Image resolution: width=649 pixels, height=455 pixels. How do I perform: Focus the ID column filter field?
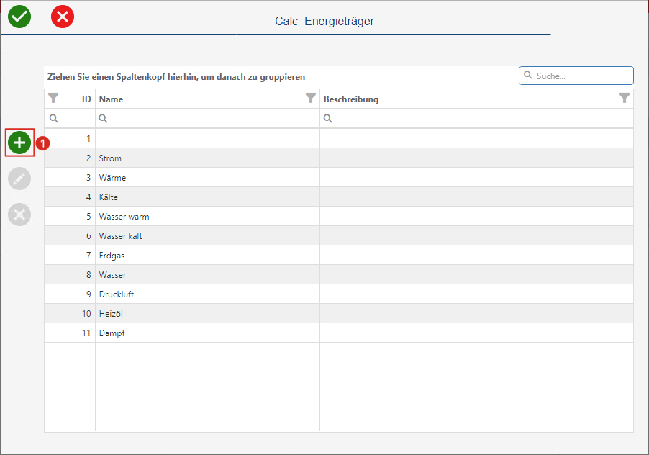[70, 118]
